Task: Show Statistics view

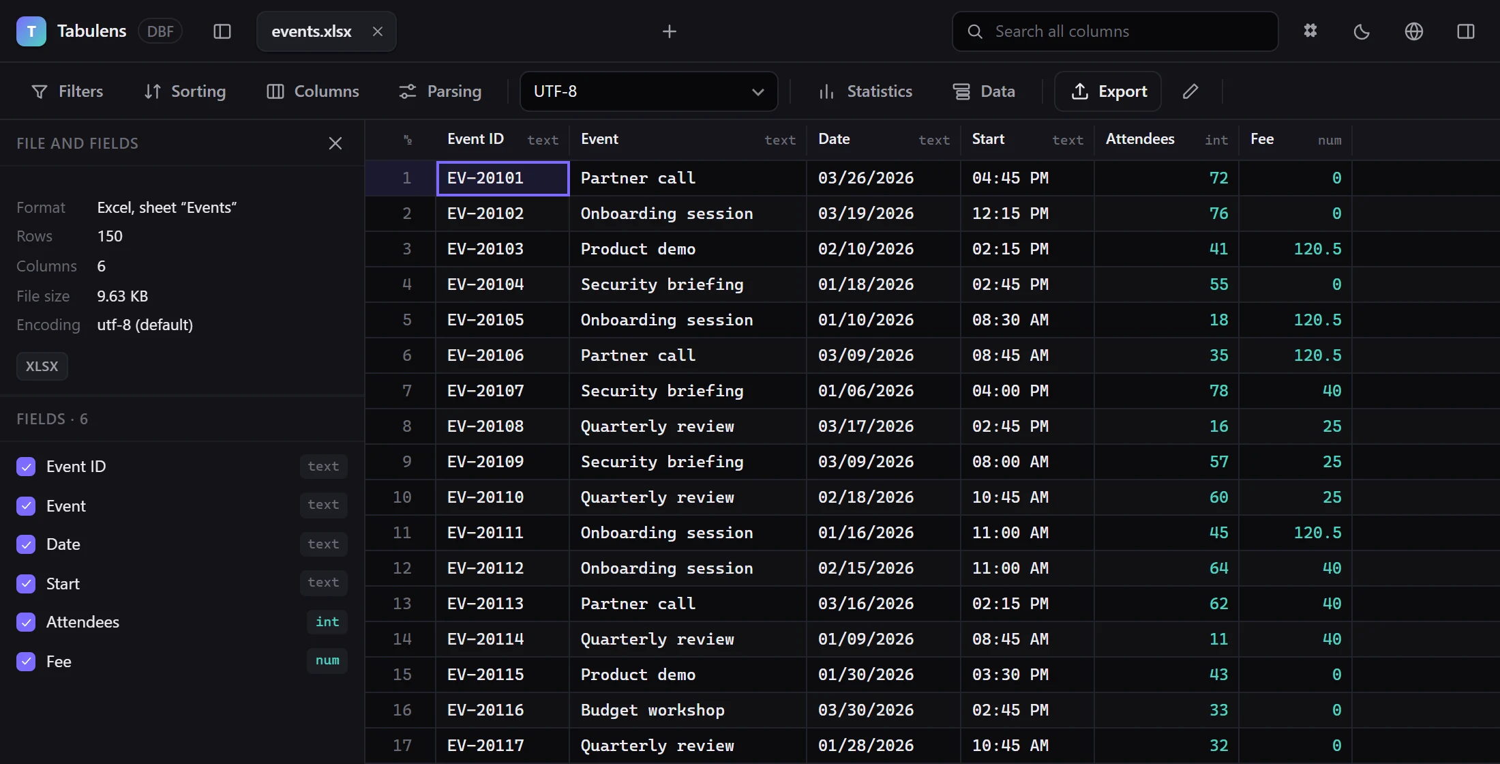Action: 865,91
